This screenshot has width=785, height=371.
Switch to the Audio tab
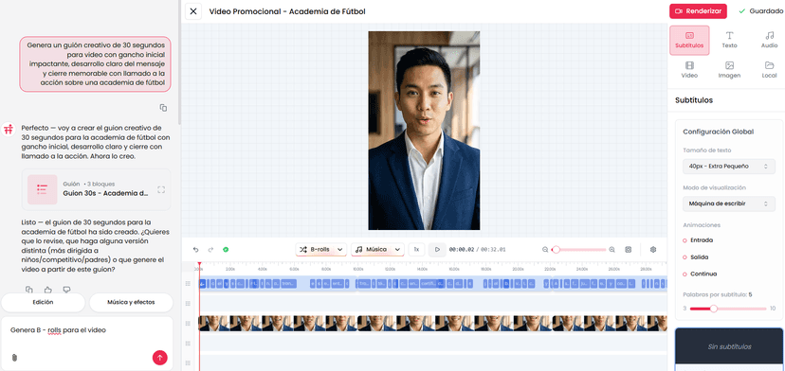pyautogui.click(x=769, y=40)
